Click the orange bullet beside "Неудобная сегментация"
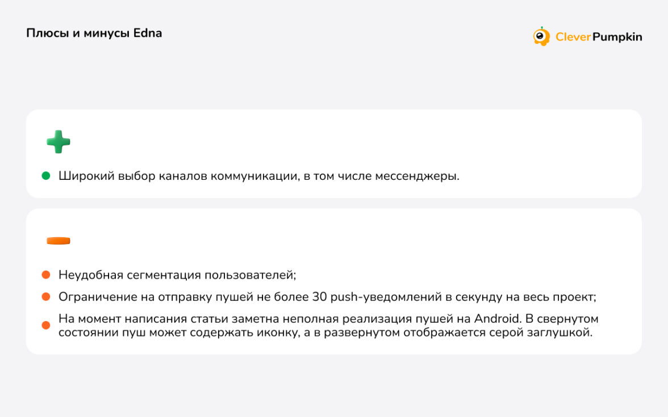Image resolution: width=668 pixels, height=417 pixels. click(46, 275)
